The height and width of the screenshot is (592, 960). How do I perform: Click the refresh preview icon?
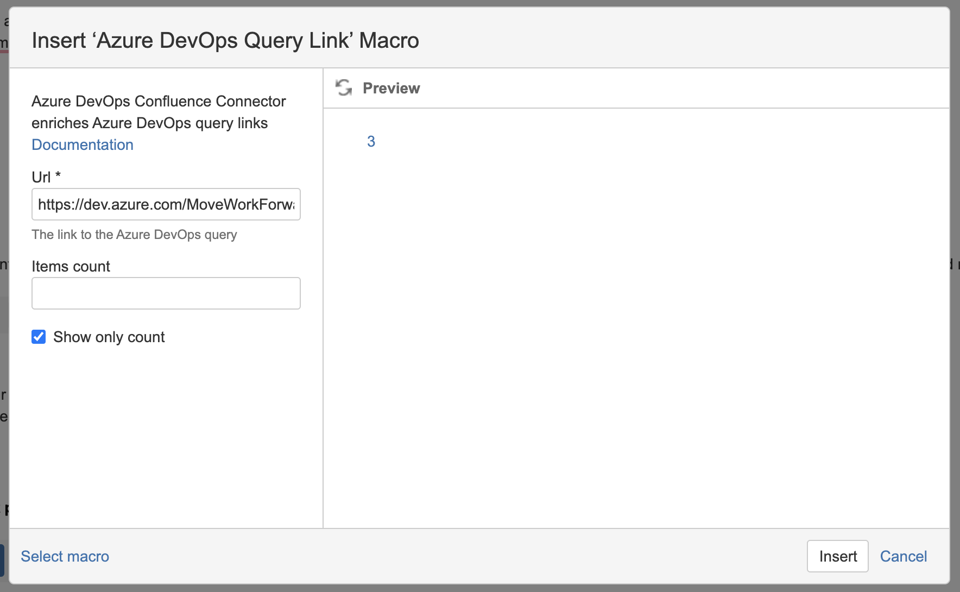(x=343, y=87)
